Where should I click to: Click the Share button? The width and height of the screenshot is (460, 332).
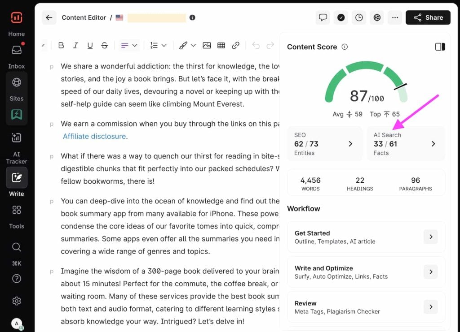pyautogui.click(x=428, y=17)
